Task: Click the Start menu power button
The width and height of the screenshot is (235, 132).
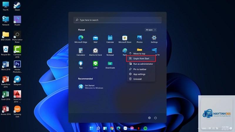Action: click(x=155, y=118)
